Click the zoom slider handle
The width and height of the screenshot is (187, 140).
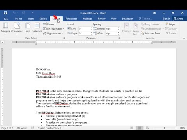coord(164,128)
